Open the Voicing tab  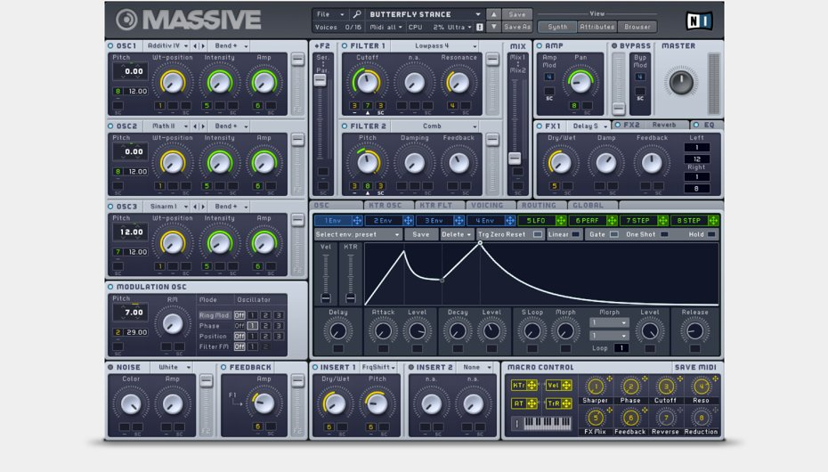(487, 205)
